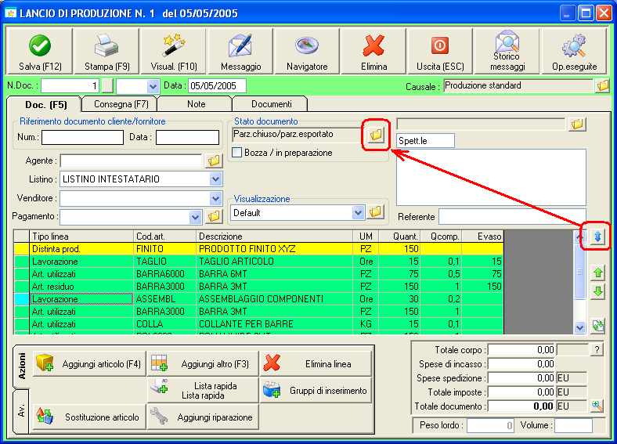Move the row up with green arrow

pos(598,273)
